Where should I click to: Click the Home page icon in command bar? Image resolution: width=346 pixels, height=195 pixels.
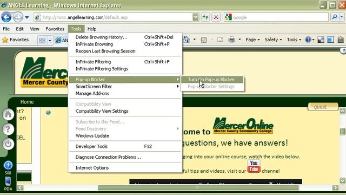(187, 40)
